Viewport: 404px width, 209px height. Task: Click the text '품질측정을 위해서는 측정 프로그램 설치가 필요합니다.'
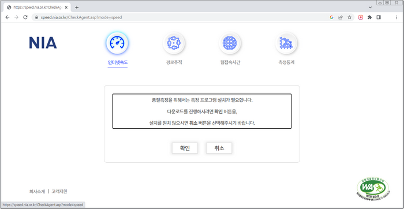click(x=202, y=100)
